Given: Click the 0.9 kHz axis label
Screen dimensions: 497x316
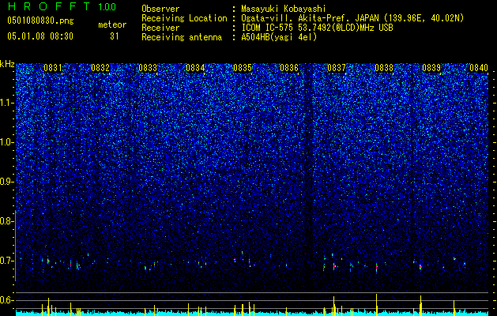Looking at the screenshot, I should [x=6, y=182].
